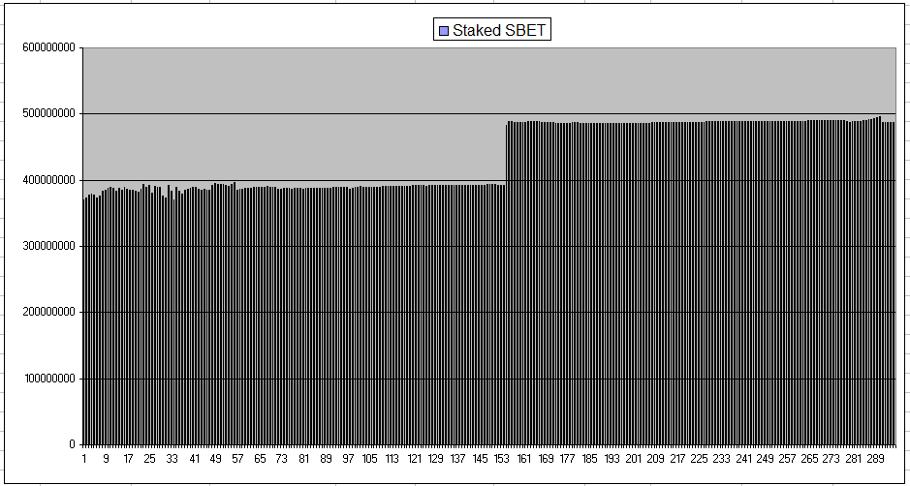Click the 500000000 y-axis label
This screenshot has width=910, height=486.
pyautogui.click(x=48, y=113)
